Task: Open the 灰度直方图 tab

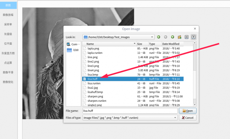Action: pyautogui.click(x=8, y=53)
